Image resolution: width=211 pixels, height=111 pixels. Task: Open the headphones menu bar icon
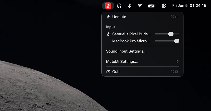point(119,6)
